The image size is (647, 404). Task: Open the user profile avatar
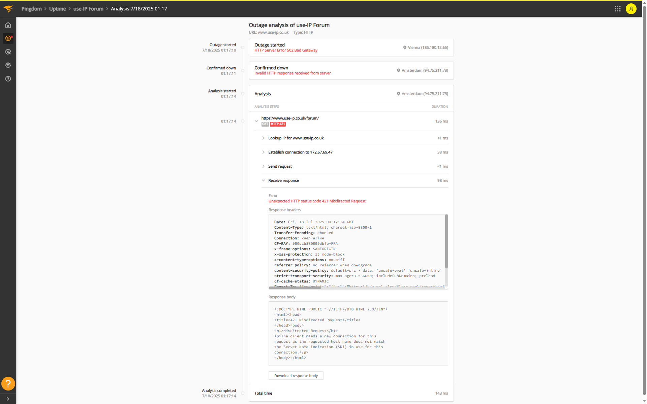631,9
